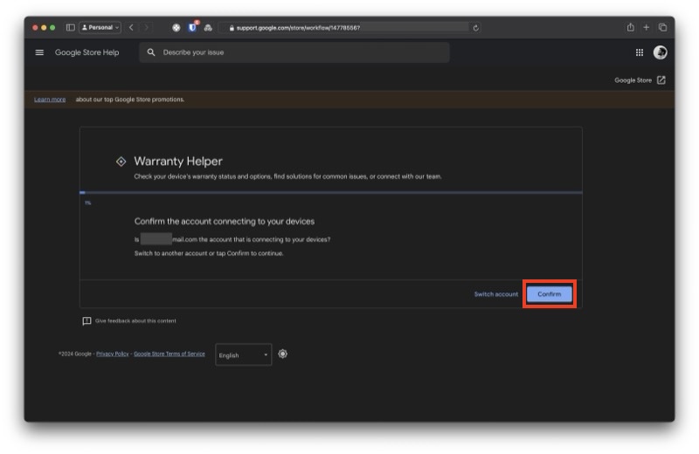
Task: Open the English language dropdown
Action: 244,354
